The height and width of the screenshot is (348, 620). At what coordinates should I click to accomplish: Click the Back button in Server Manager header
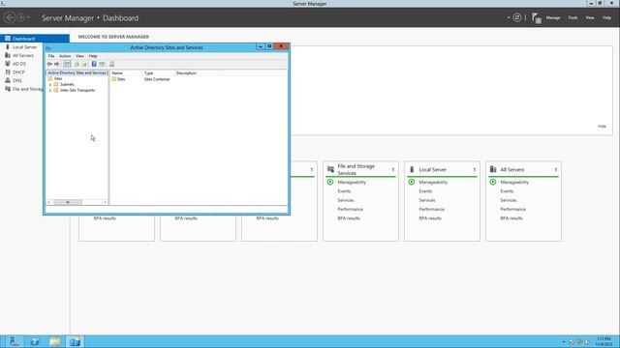(x=10, y=17)
